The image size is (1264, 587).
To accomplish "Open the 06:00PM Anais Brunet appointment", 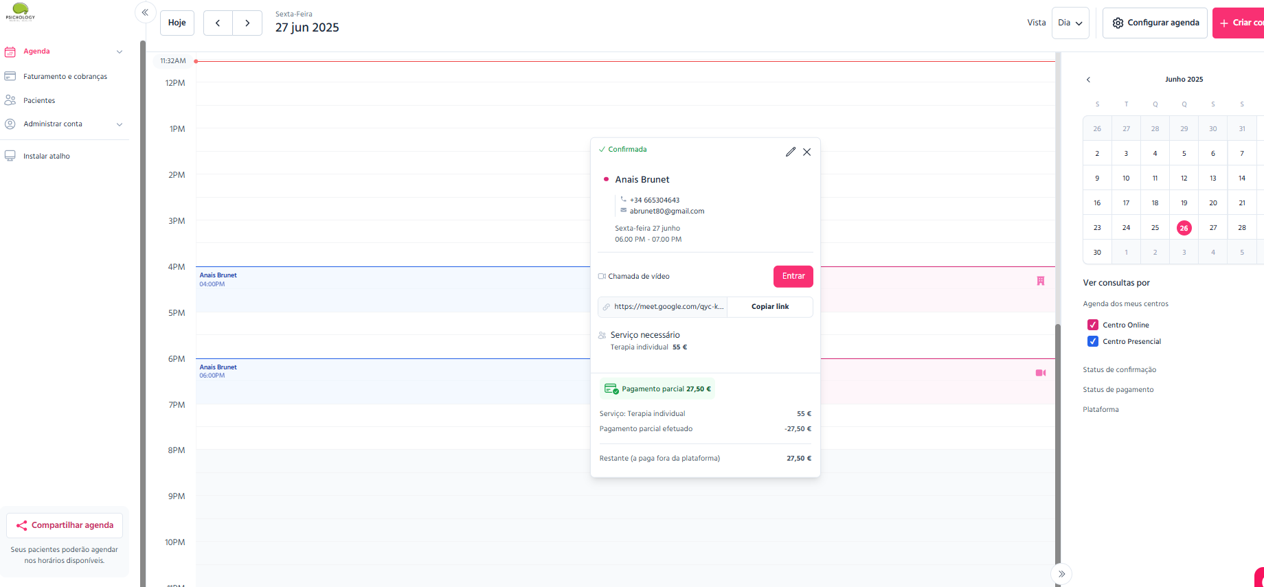I will coord(393,381).
